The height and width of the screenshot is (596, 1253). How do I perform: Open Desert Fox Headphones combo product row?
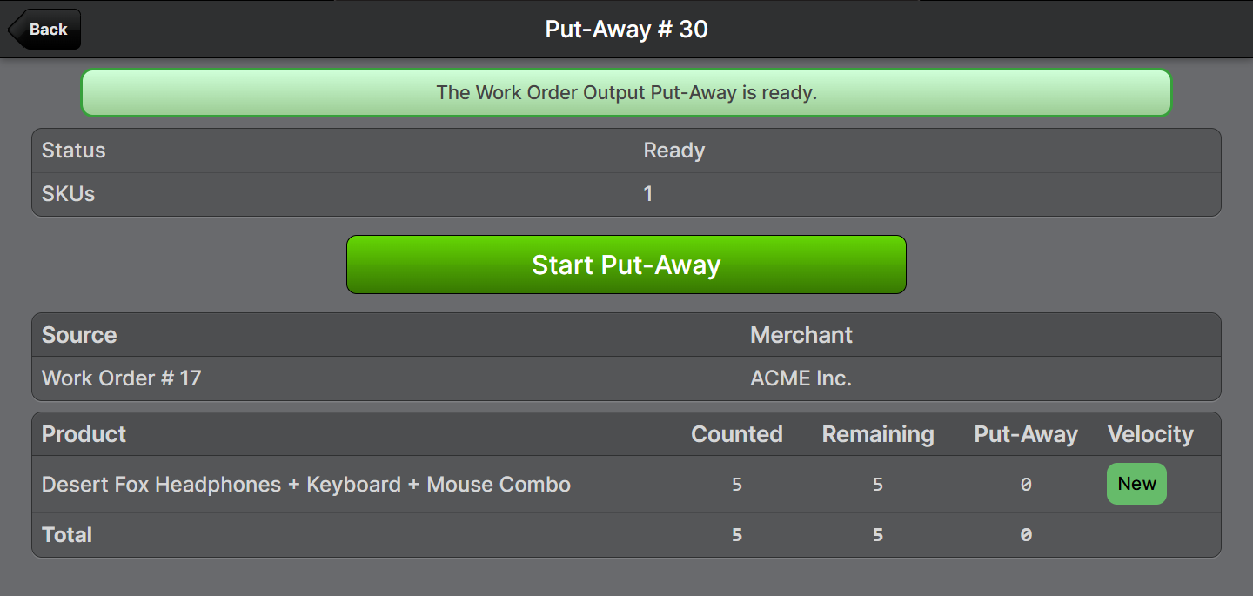306,485
